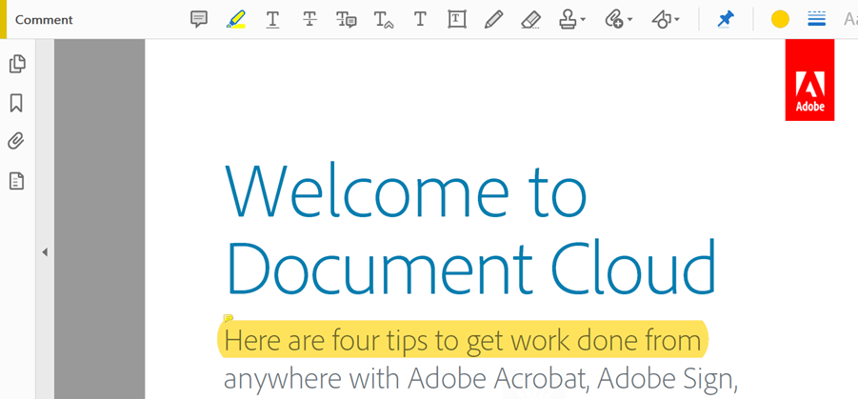Open the yellow color picker swatch

[x=780, y=20]
